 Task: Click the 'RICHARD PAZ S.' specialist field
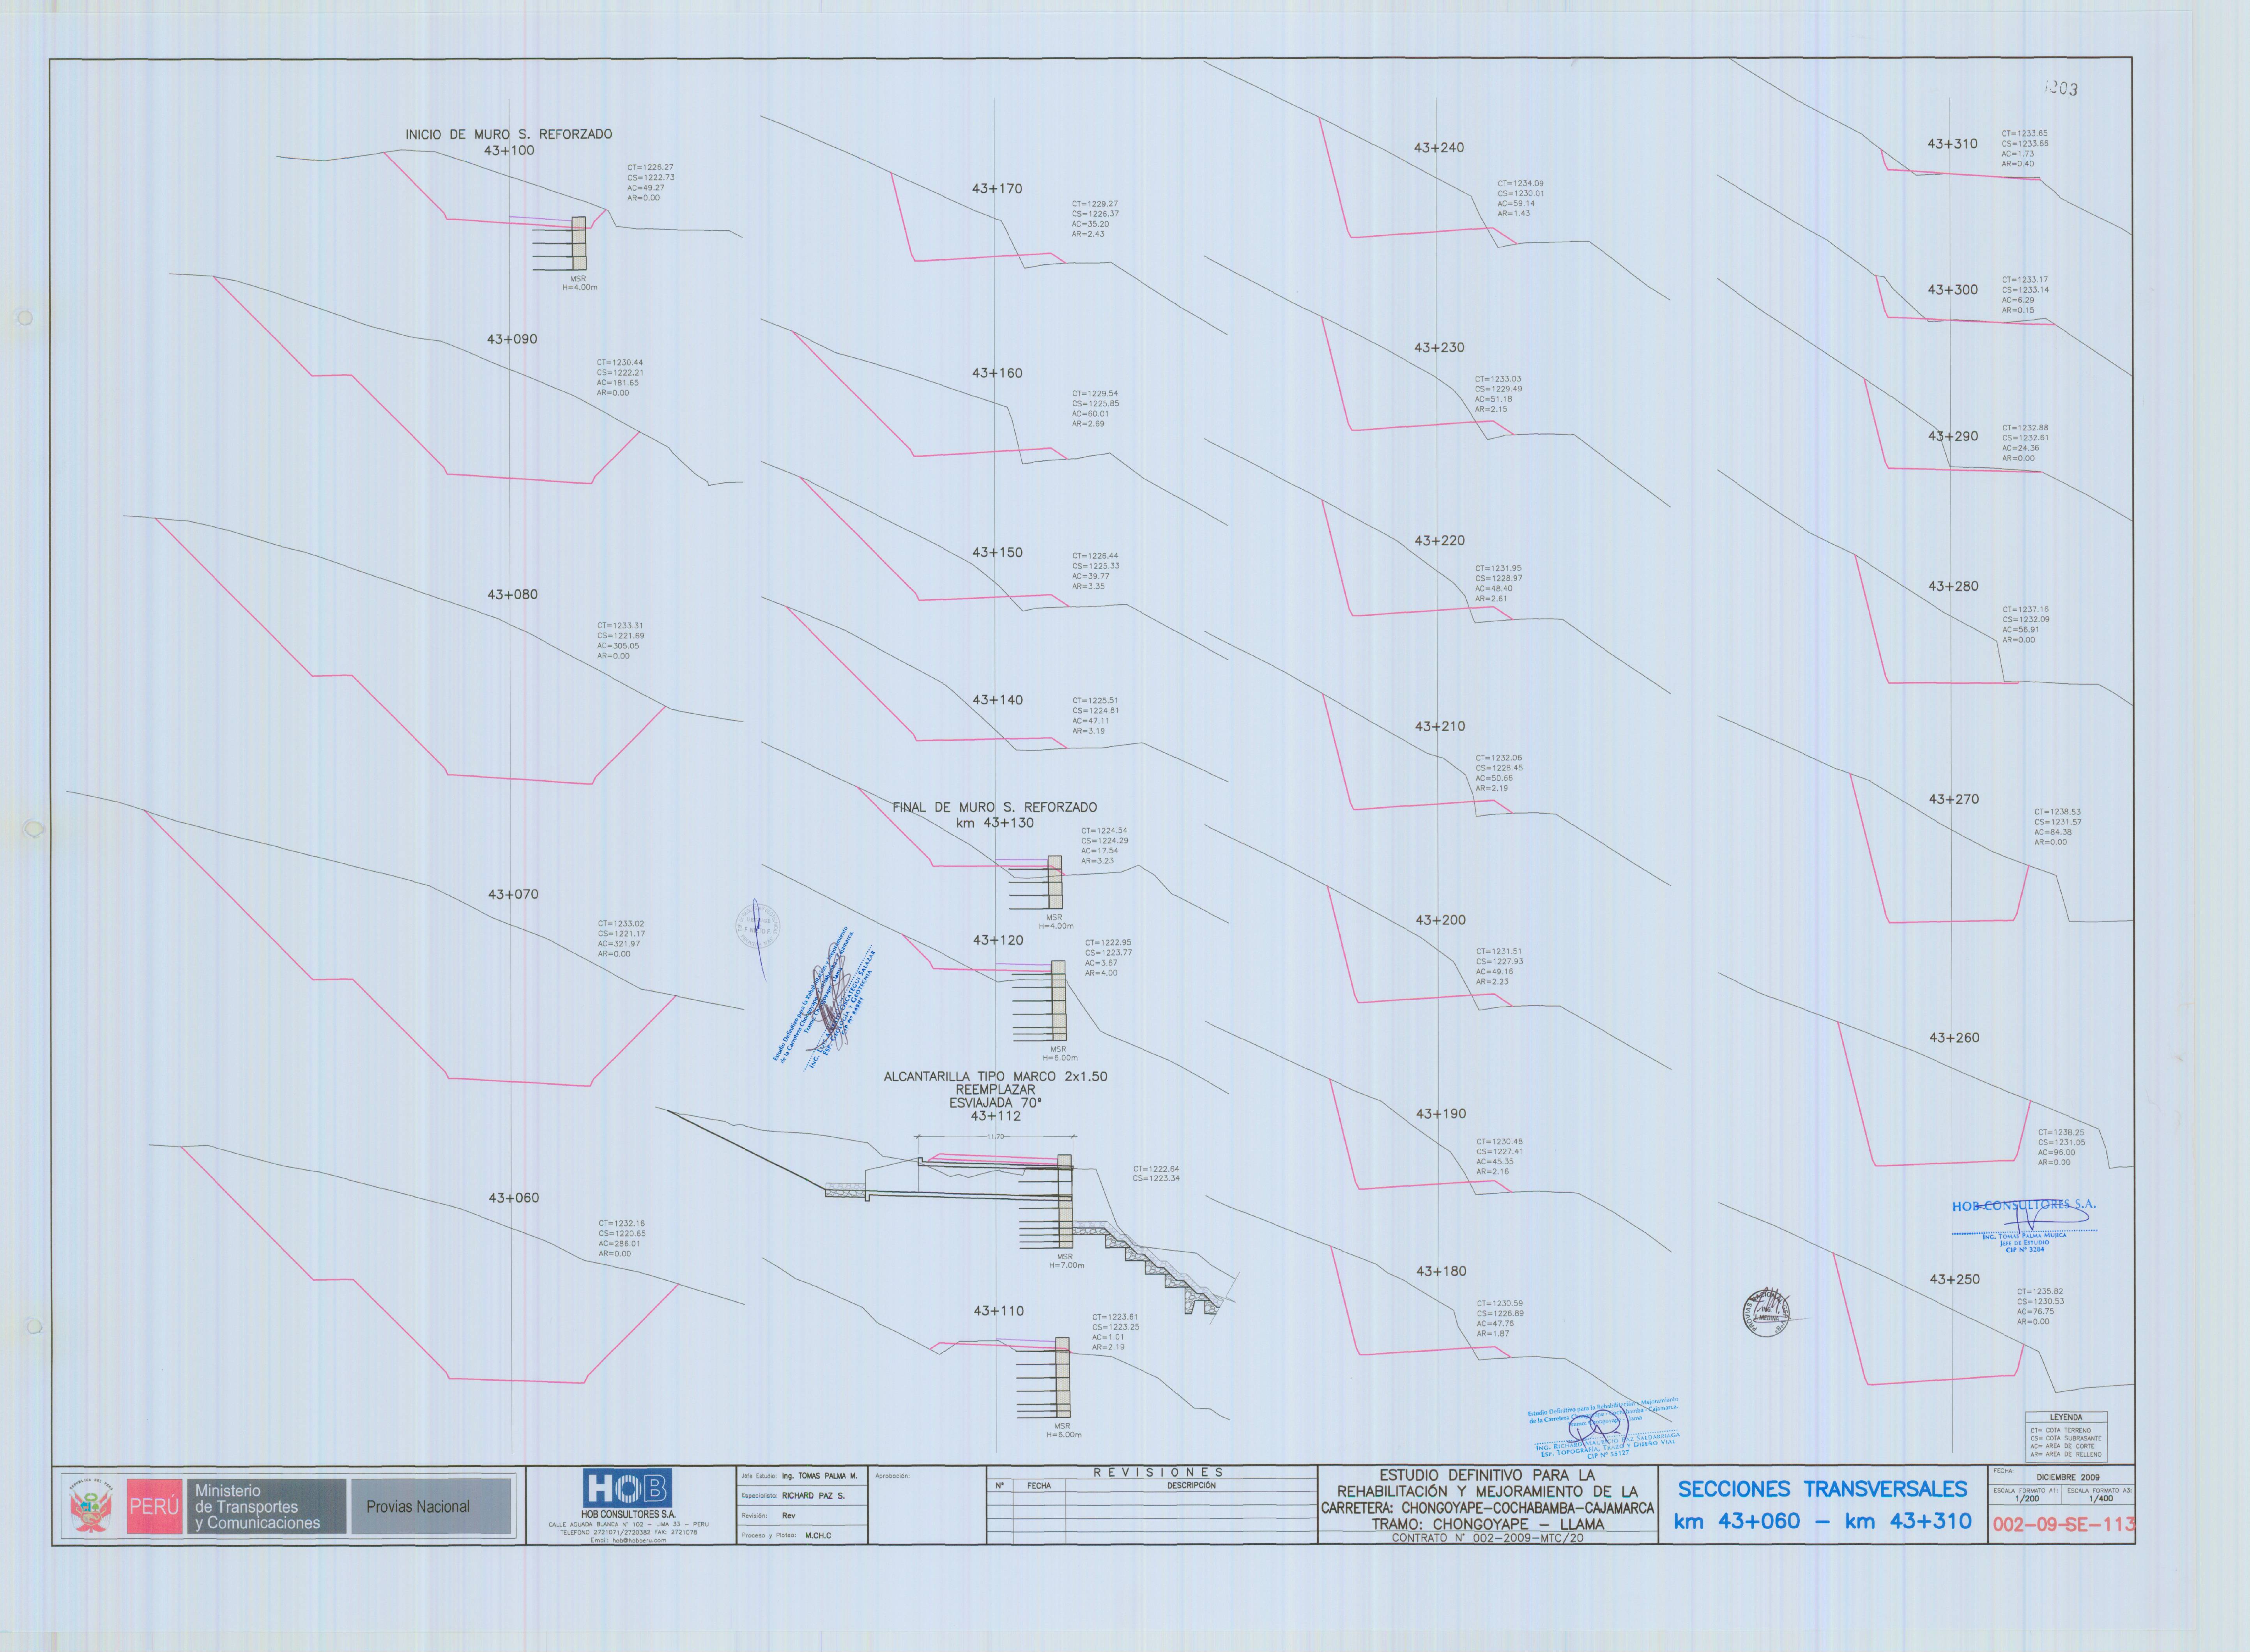[x=813, y=1496]
